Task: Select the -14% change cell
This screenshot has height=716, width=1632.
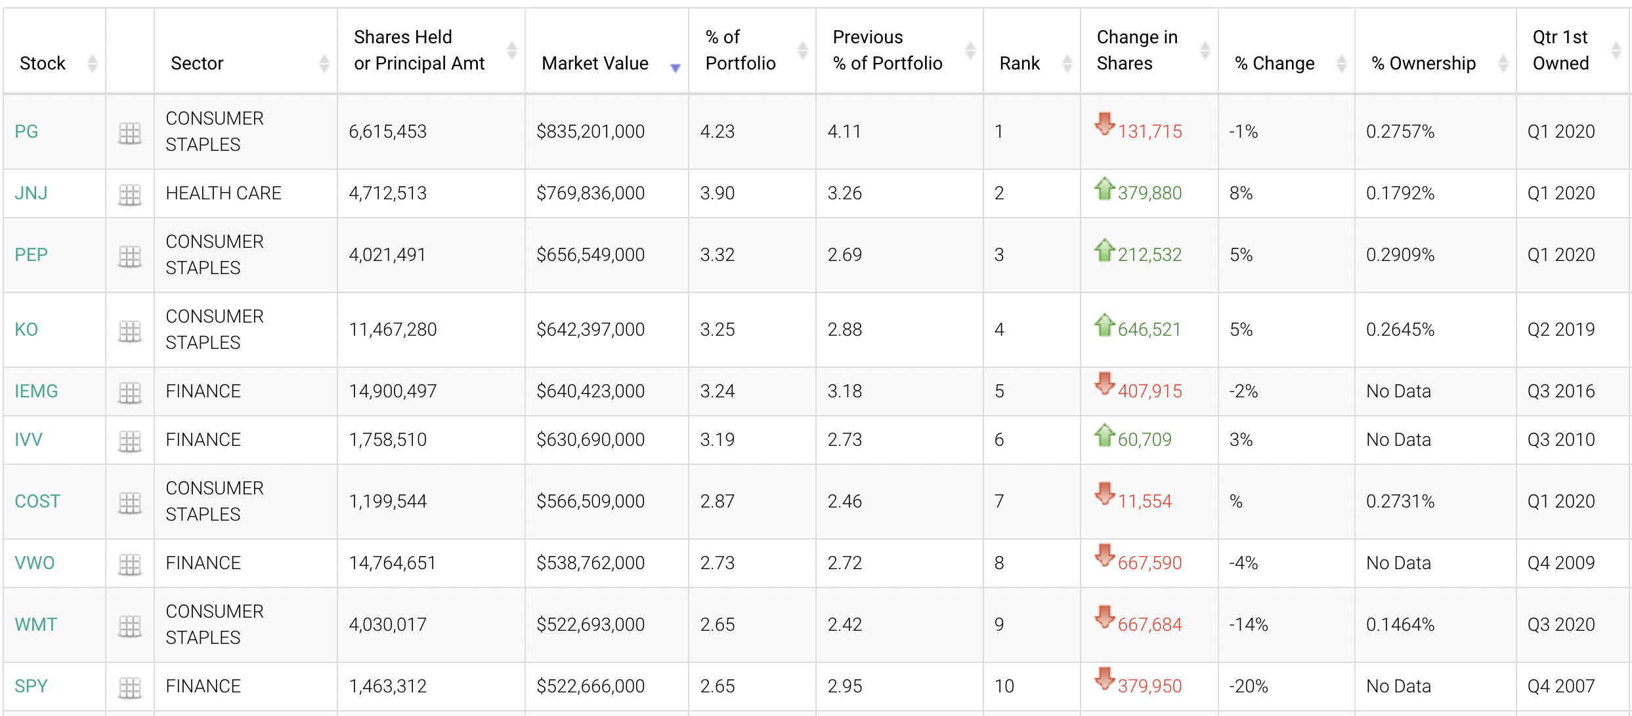Action: click(1287, 624)
